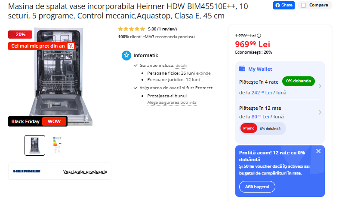Expand the 4 rate payment option chevron

(320, 86)
